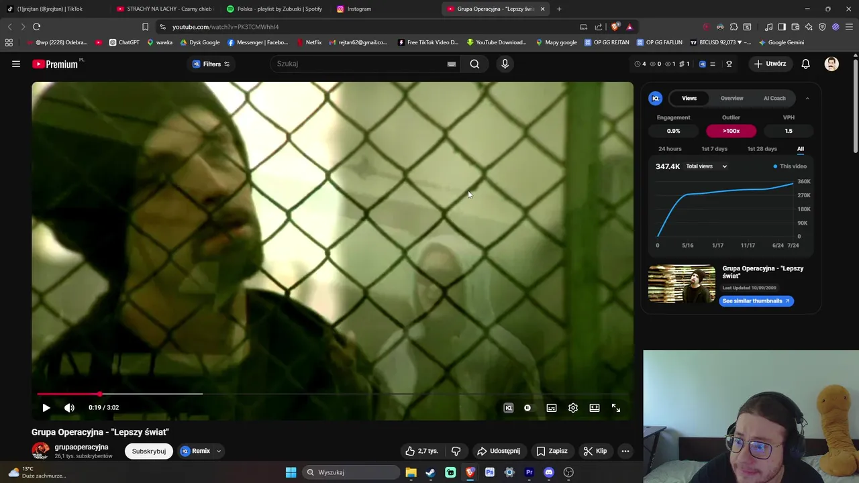Save video with Zapisz button
This screenshot has width=859, height=483.
point(552,451)
